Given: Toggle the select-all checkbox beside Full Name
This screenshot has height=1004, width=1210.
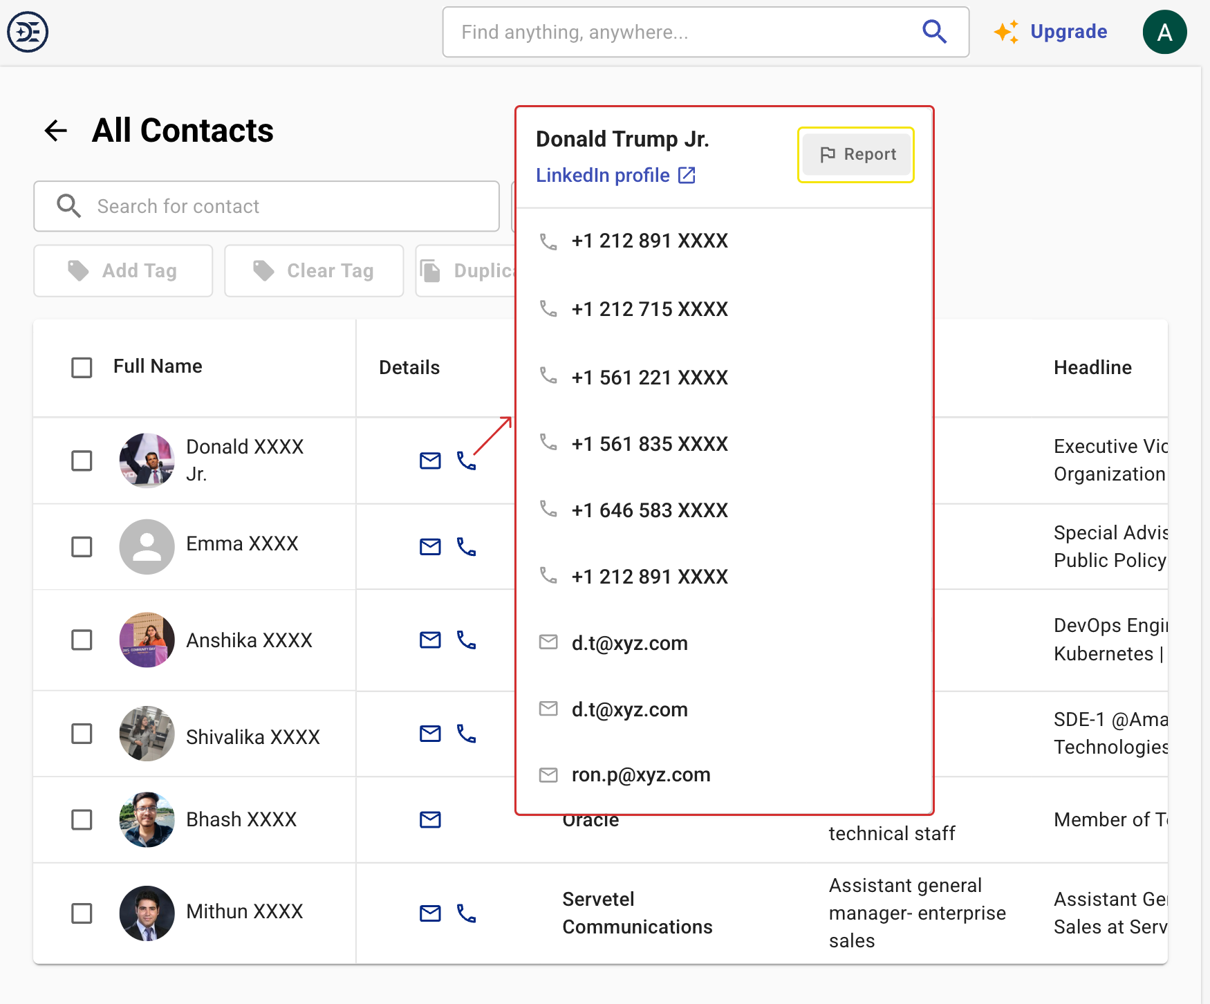Looking at the screenshot, I should pyautogui.click(x=82, y=367).
